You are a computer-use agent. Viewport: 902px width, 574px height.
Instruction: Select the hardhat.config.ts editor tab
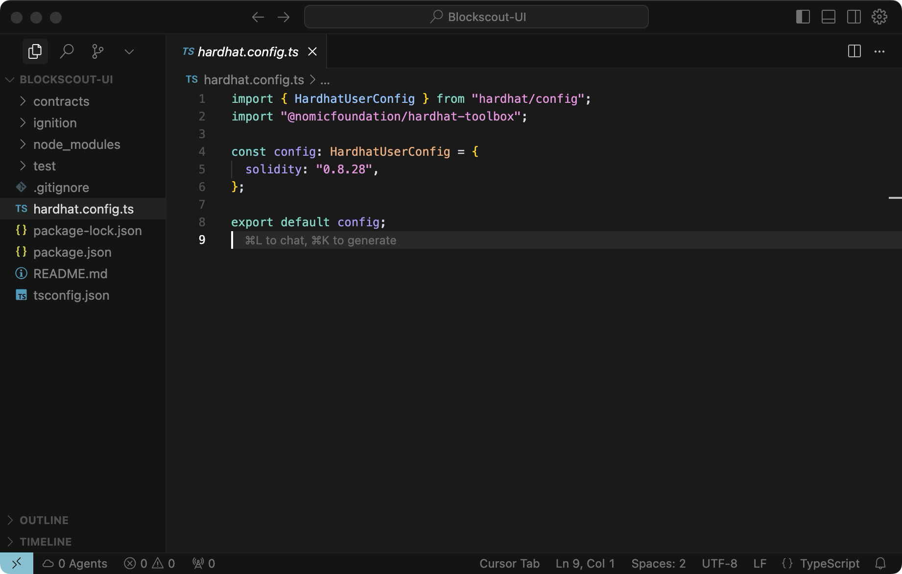247,51
